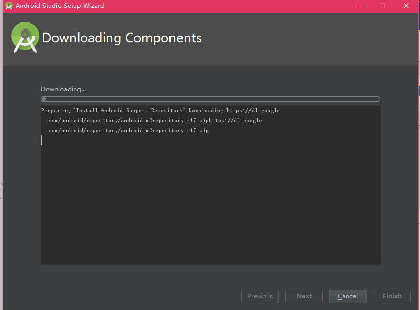The height and width of the screenshot is (310, 420).
Task: Click the Next button
Action: (x=304, y=296)
